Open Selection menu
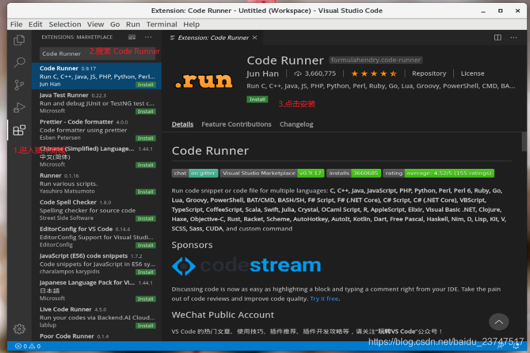 pyautogui.click(x=65, y=25)
